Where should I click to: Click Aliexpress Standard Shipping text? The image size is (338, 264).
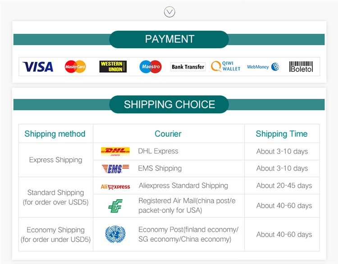183,185
